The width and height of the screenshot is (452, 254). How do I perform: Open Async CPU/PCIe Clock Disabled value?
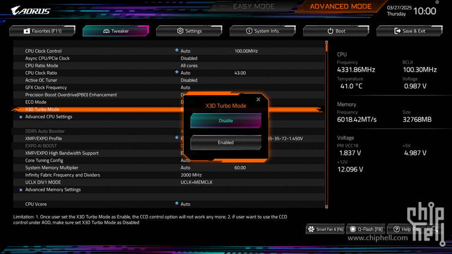189,58
